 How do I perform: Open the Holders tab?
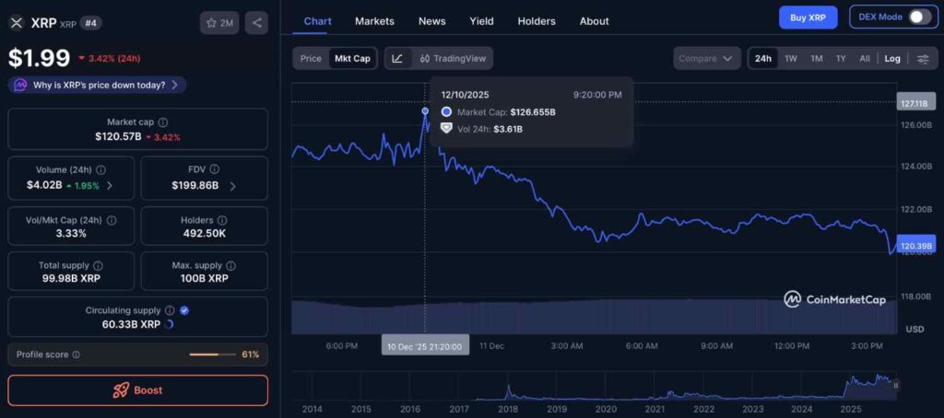(537, 21)
